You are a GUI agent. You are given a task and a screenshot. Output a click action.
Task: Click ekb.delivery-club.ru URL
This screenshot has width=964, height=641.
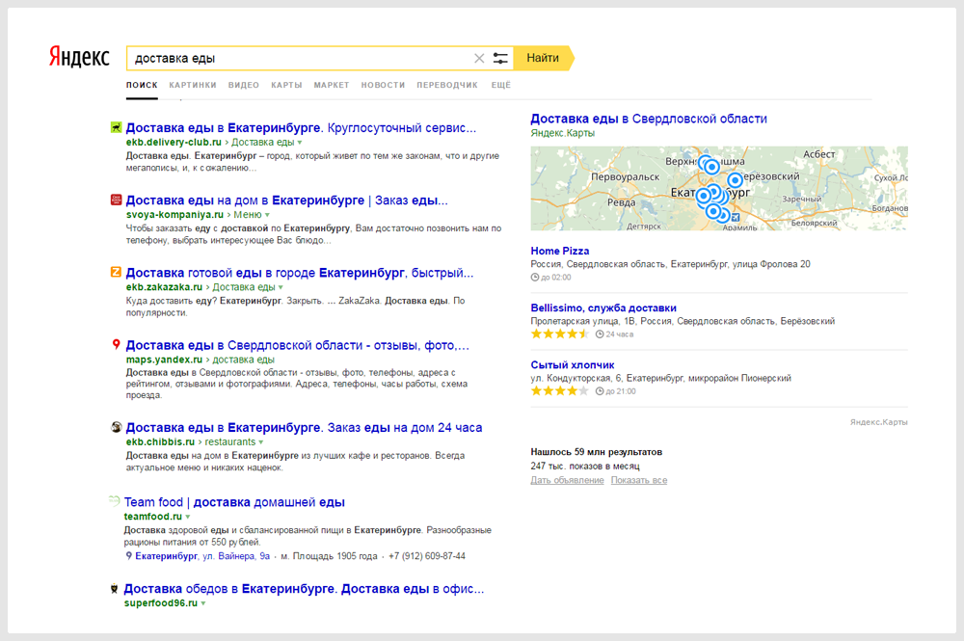174,143
